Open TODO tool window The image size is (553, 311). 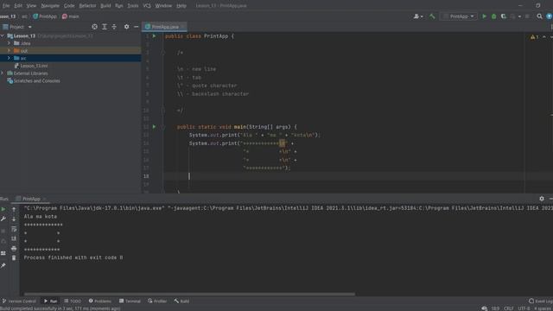point(73,301)
